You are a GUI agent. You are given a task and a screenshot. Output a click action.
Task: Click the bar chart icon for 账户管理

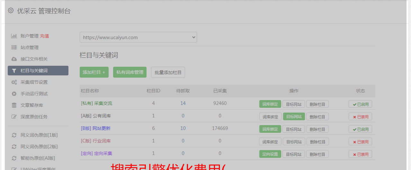point(14,36)
